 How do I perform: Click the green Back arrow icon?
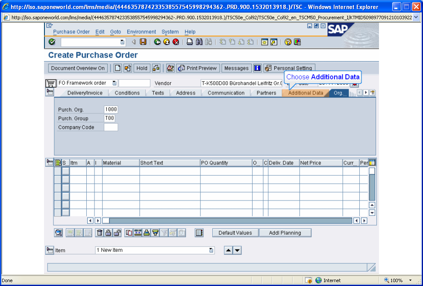point(158,42)
